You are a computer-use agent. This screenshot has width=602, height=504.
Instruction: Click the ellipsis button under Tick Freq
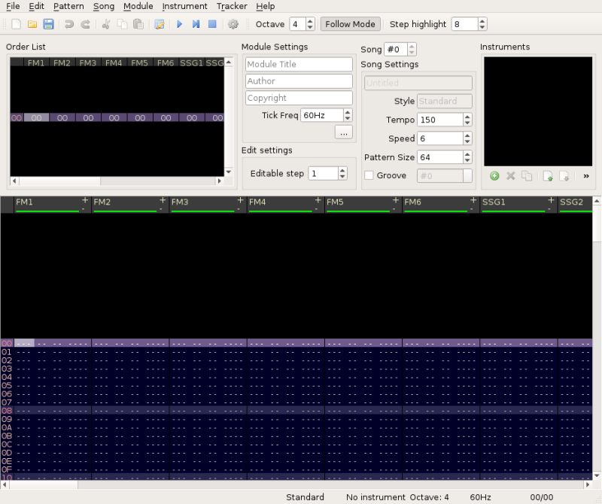click(344, 132)
